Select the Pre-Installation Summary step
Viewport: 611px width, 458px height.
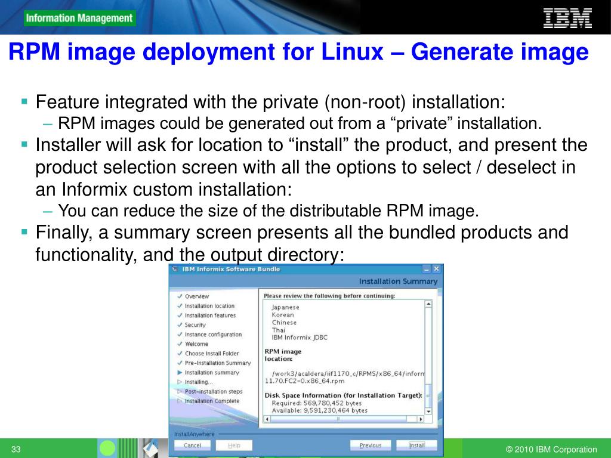coord(218,363)
